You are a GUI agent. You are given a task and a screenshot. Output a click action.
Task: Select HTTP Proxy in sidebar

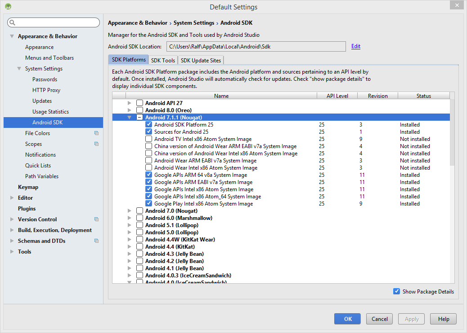tap(46, 90)
